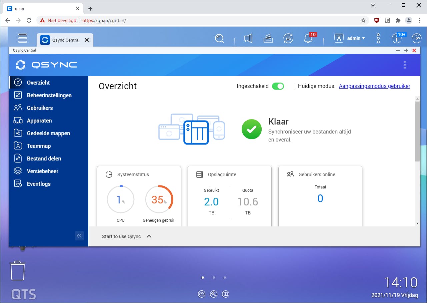The height and width of the screenshot is (303, 427).
Task: Open the dashboard gauge icon at top right
Action: [x=417, y=38]
